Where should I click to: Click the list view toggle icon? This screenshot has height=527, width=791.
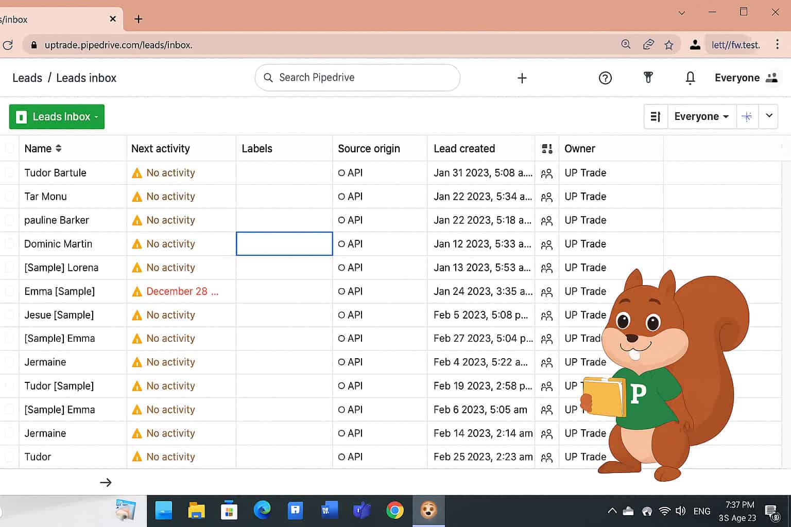pos(656,117)
